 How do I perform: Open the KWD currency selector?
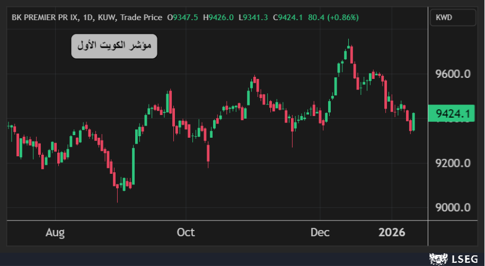(x=452, y=17)
